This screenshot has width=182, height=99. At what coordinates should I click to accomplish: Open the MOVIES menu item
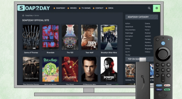click(73, 8)
